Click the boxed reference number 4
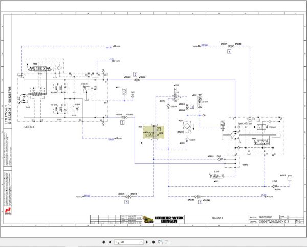The image size is (307, 247). (x=229, y=52)
